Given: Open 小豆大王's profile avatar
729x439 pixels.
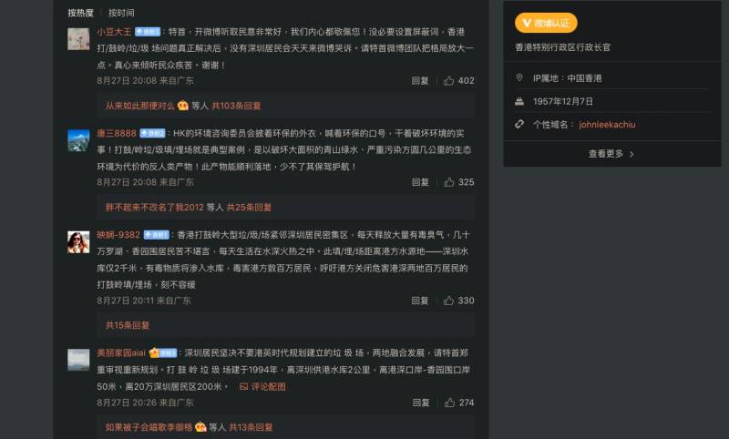Looking at the screenshot, I should [78, 39].
